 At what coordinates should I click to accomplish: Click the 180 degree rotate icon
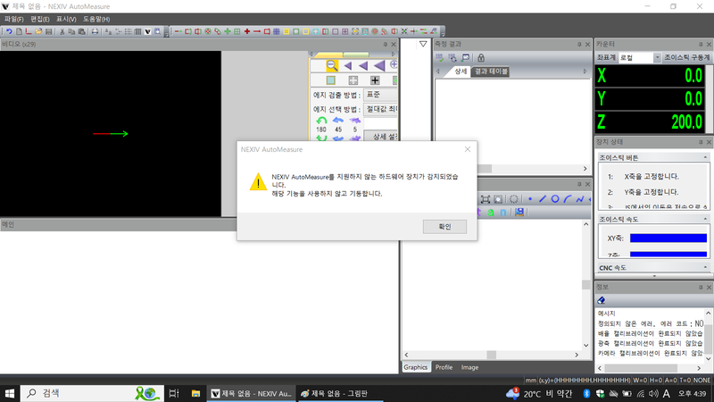click(321, 121)
